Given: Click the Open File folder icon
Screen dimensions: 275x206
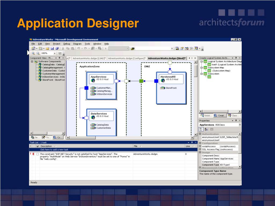Looking at the screenshot, I should click(x=47, y=49).
